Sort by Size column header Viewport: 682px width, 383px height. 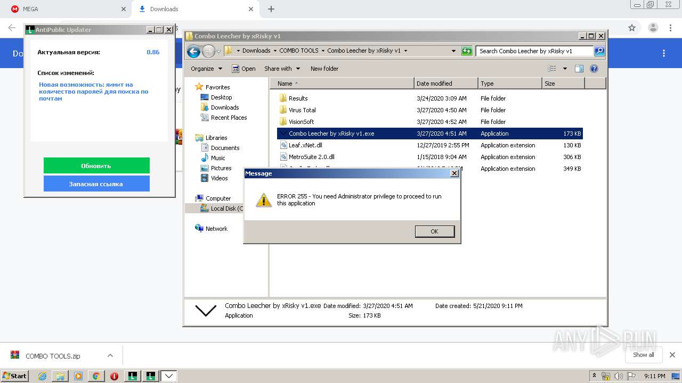click(563, 84)
